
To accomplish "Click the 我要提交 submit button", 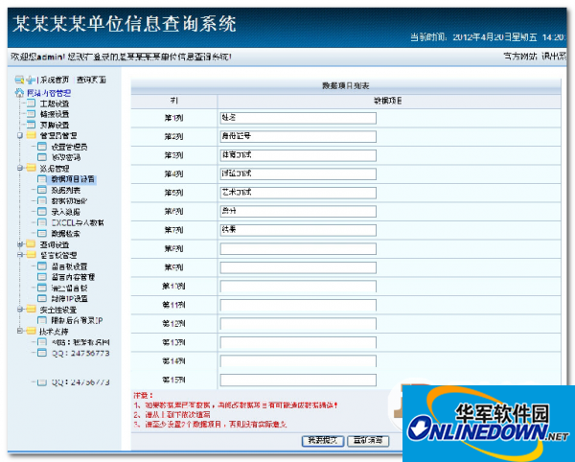I will click(x=323, y=440).
